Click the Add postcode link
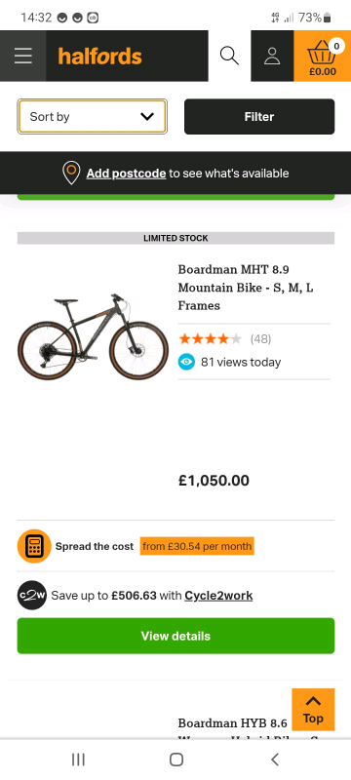This screenshot has width=351, height=780. [x=127, y=174]
